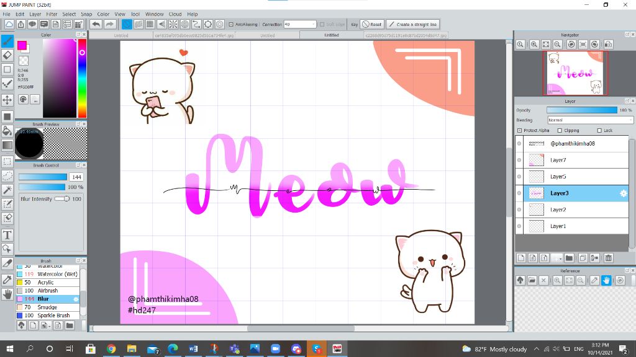Open the File menu

click(x=6, y=14)
